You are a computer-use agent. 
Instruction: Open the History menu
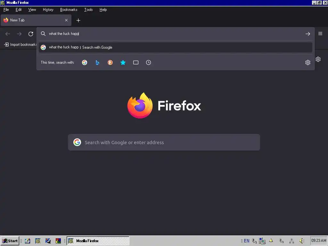[x=48, y=10]
